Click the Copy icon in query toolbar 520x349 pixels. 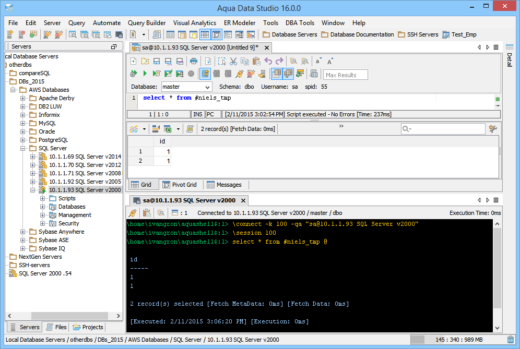pos(245,62)
